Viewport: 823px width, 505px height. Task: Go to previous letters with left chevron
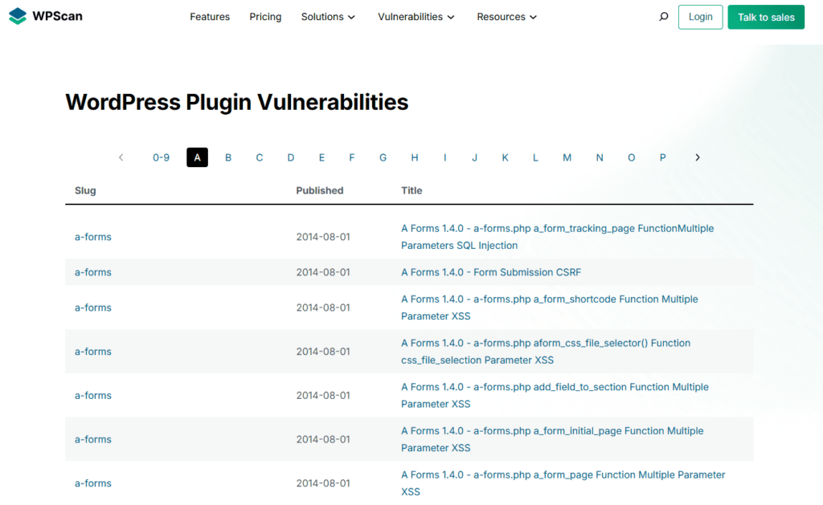click(x=121, y=157)
